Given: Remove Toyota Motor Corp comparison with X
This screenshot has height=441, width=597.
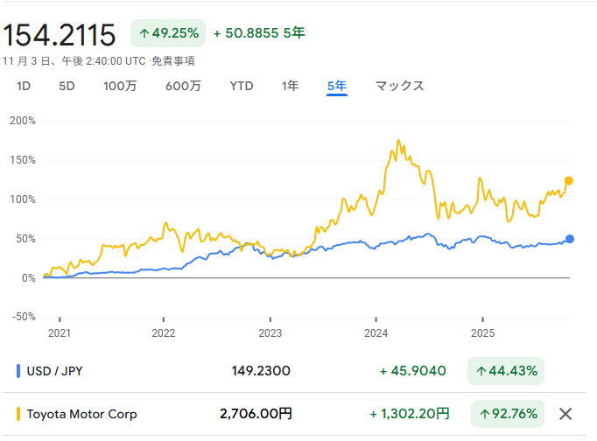Looking at the screenshot, I should (565, 414).
